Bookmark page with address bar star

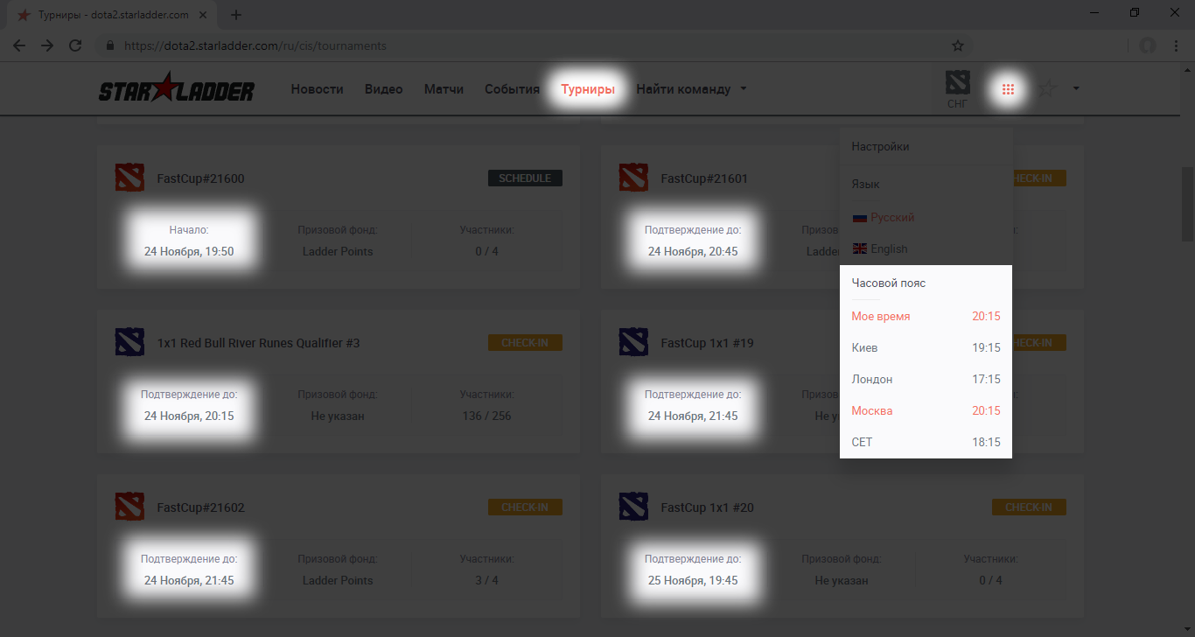click(x=958, y=45)
